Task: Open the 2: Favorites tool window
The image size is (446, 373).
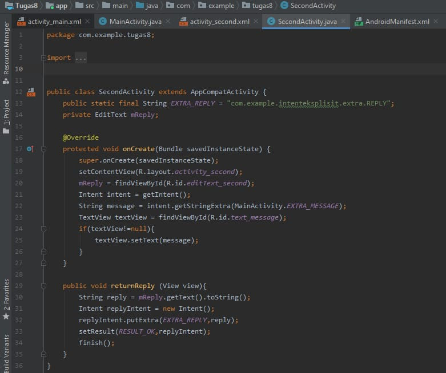Action: click(x=6, y=299)
